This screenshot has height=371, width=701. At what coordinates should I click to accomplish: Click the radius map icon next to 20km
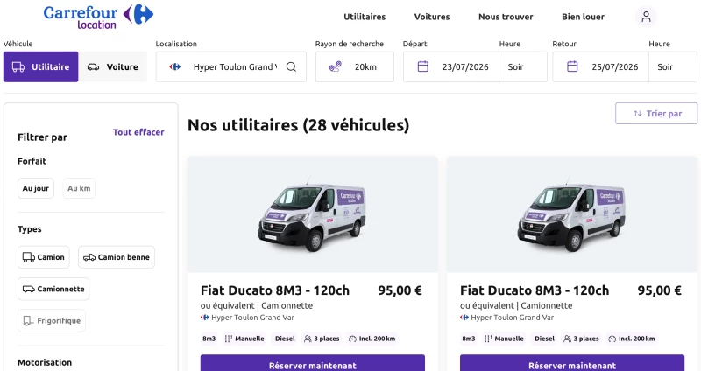[x=336, y=67]
